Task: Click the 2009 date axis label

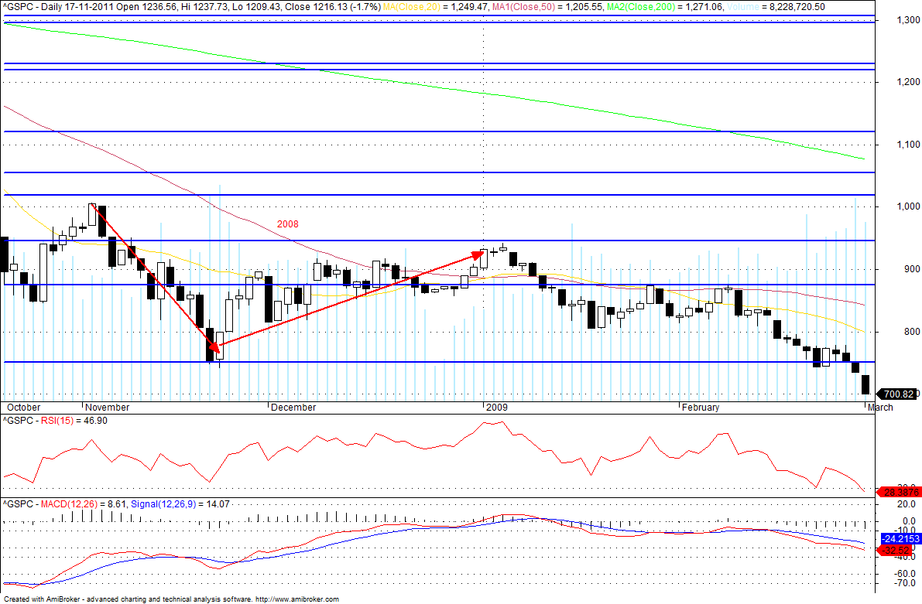Action: tap(496, 407)
